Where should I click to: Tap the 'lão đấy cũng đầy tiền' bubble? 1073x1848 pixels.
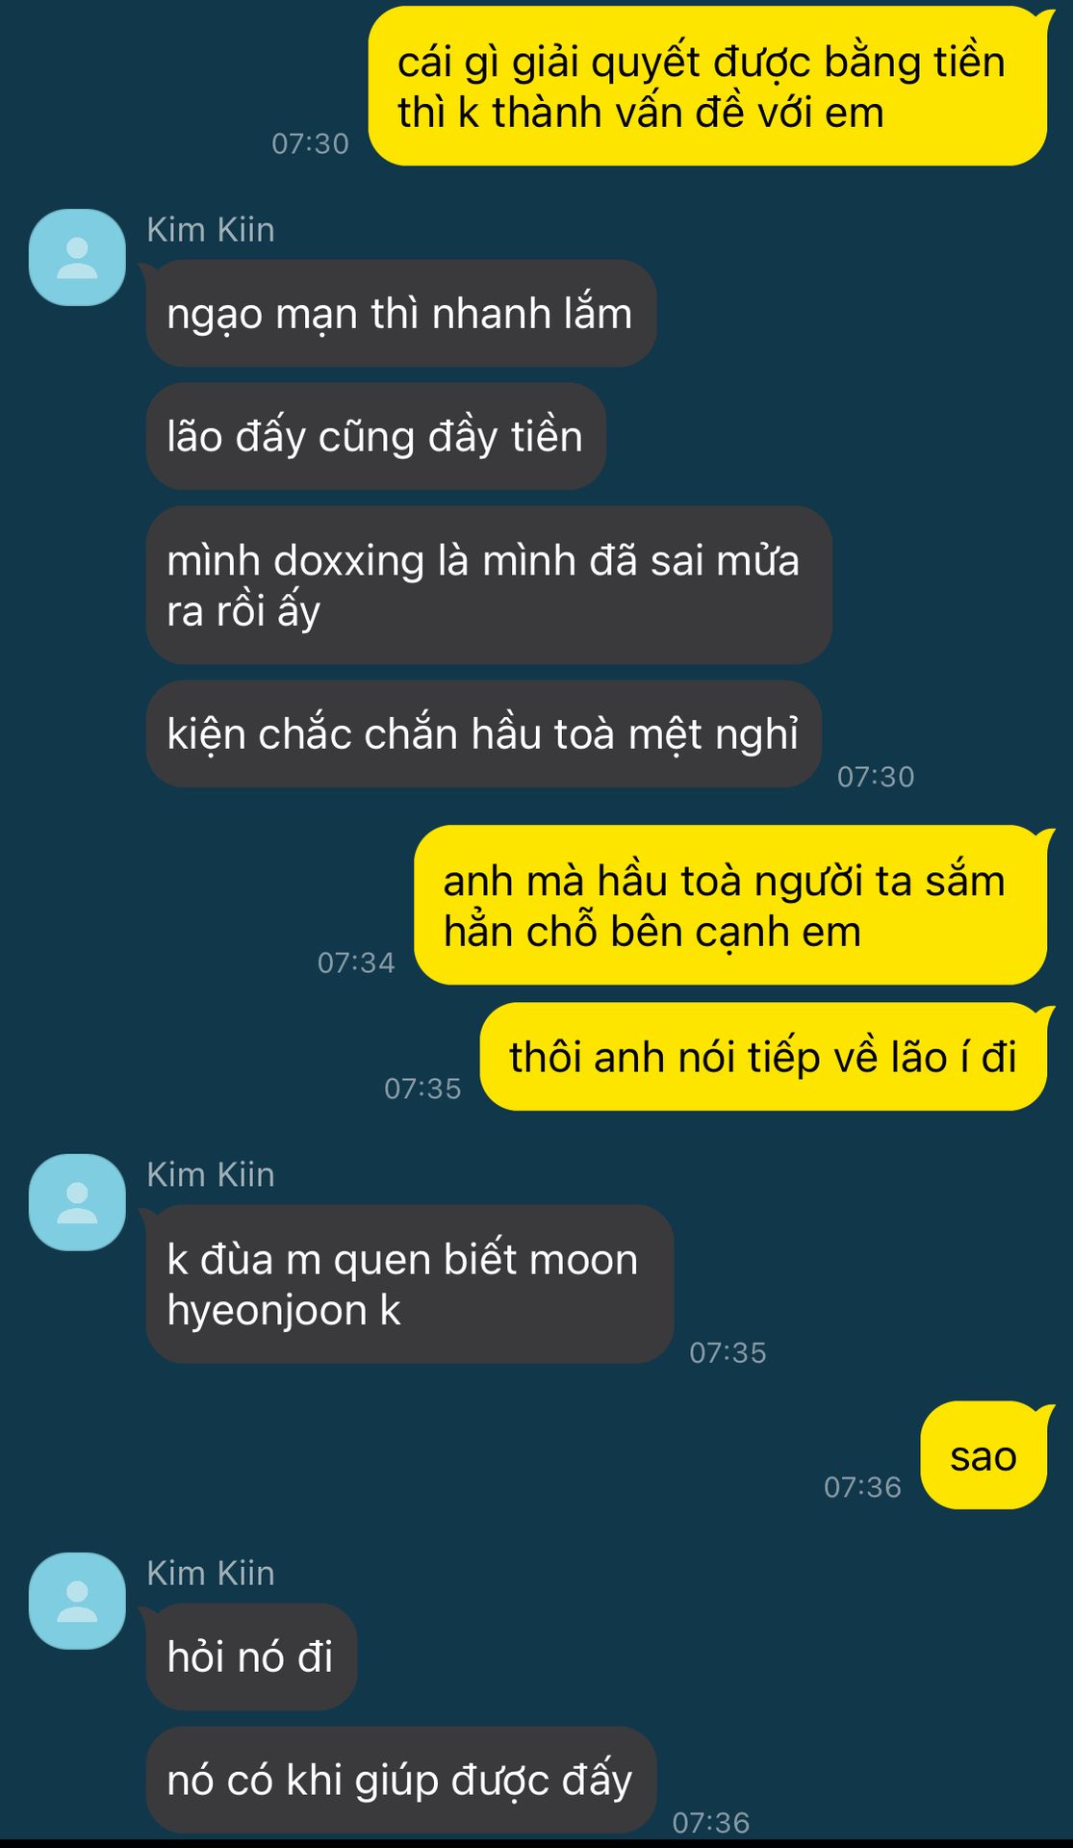(x=376, y=437)
